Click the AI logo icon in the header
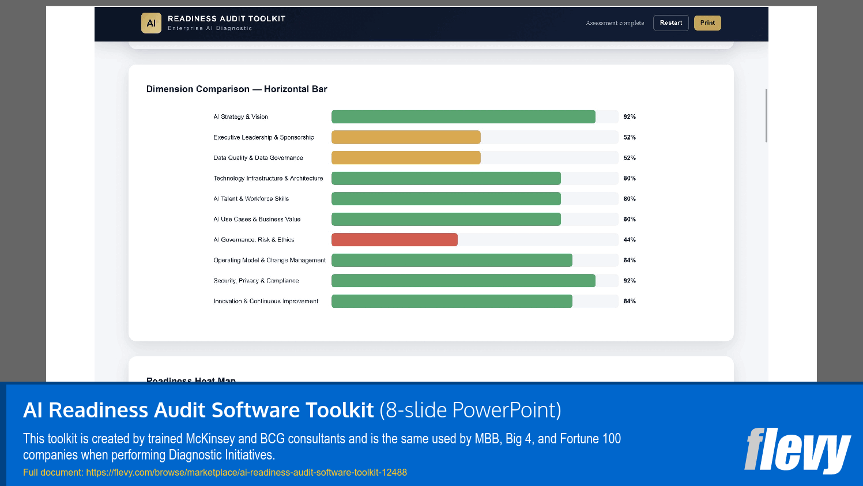The width and height of the screenshot is (863, 486). [151, 23]
